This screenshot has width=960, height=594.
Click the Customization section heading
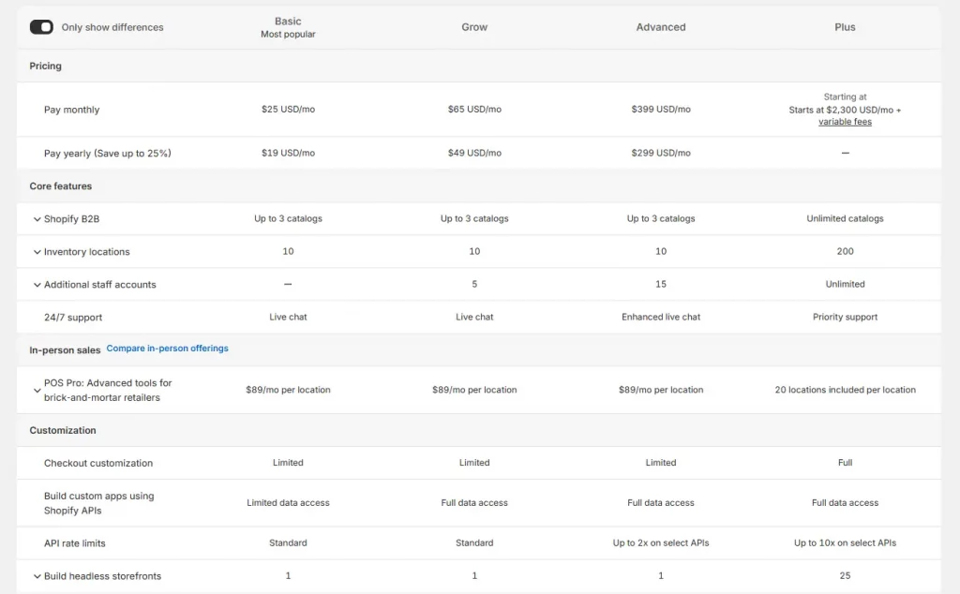63,430
